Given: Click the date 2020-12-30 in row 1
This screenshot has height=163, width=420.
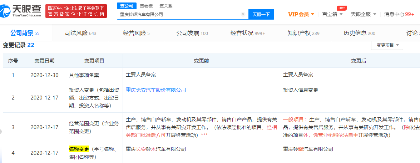Looking at the screenshot, I should [44, 75].
